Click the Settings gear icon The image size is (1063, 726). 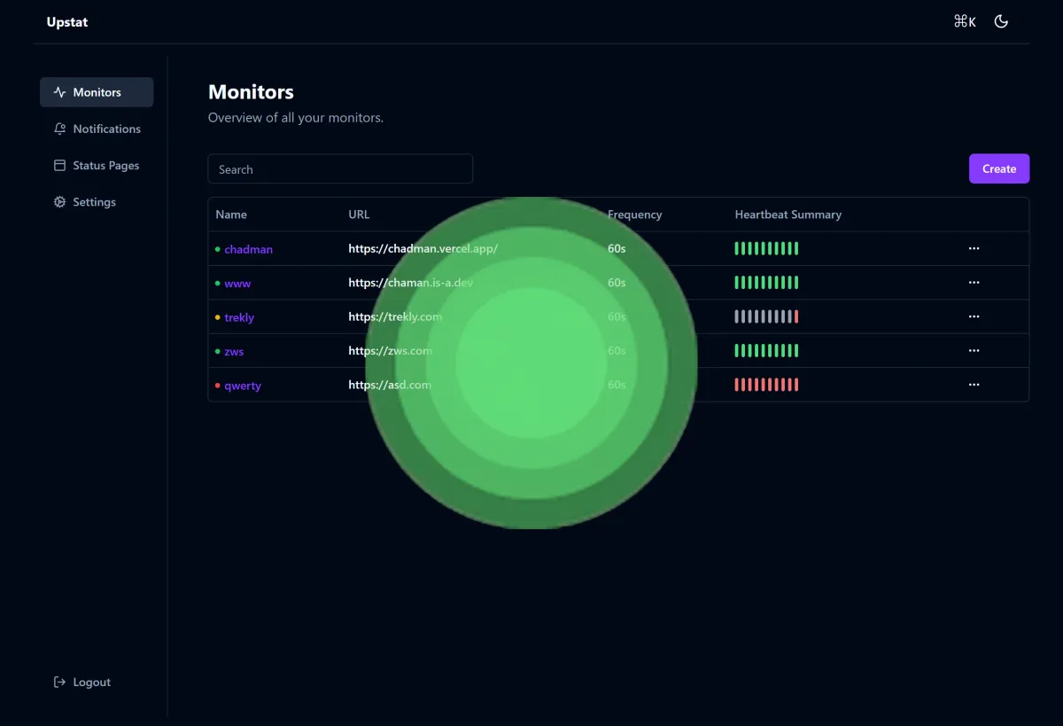pyautogui.click(x=59, y=202)
